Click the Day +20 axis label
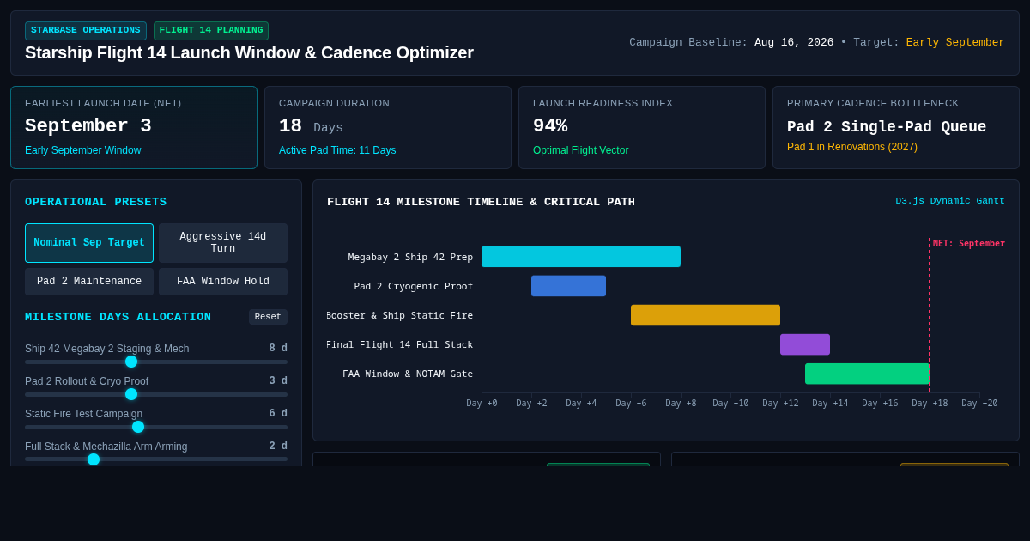Screen dimensions: 1030x541 point(979,404)
